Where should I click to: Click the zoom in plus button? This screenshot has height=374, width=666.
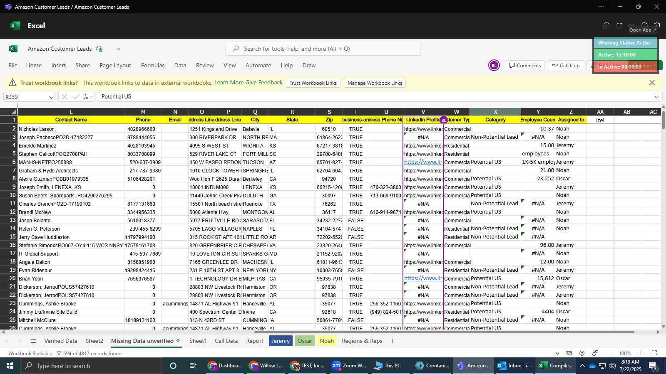point(641,354)
